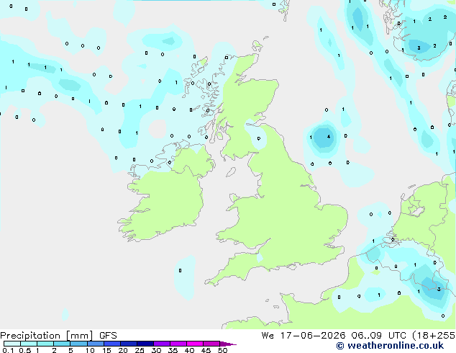Click the 0.1 to 0.5 mm legend swatch
Screen dimensions: 456x353
[12, 344]
